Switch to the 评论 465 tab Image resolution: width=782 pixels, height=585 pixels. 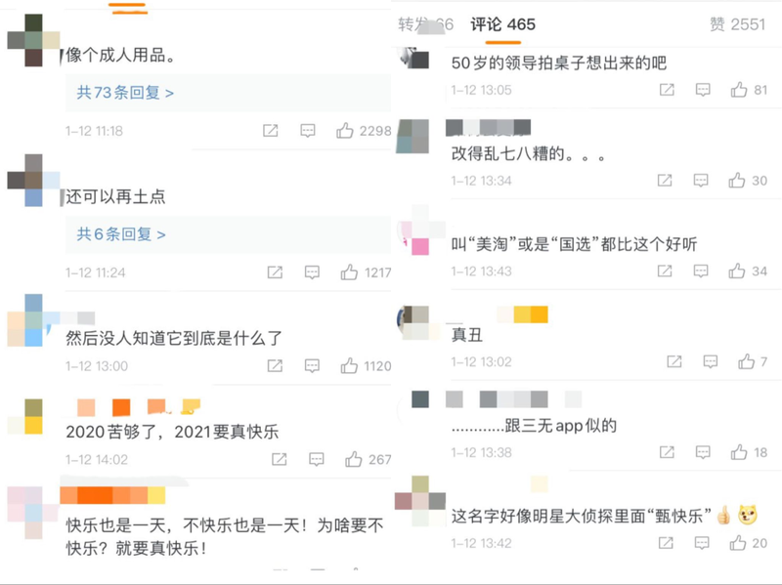pos(502,24)
